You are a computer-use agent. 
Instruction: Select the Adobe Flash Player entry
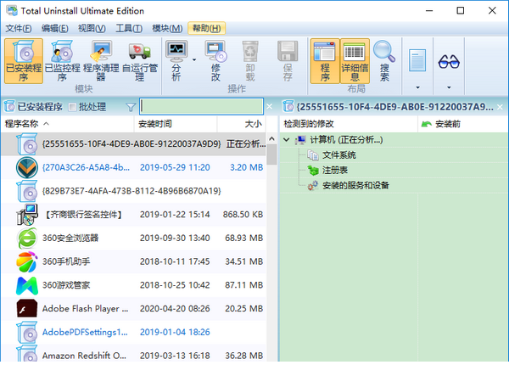pos(134,309)
